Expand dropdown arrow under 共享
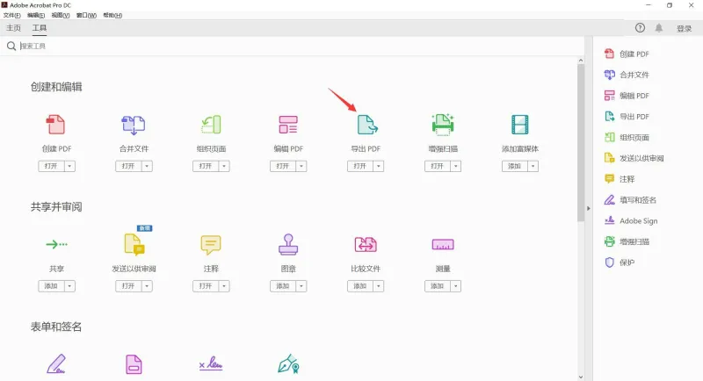 point(69,286)
